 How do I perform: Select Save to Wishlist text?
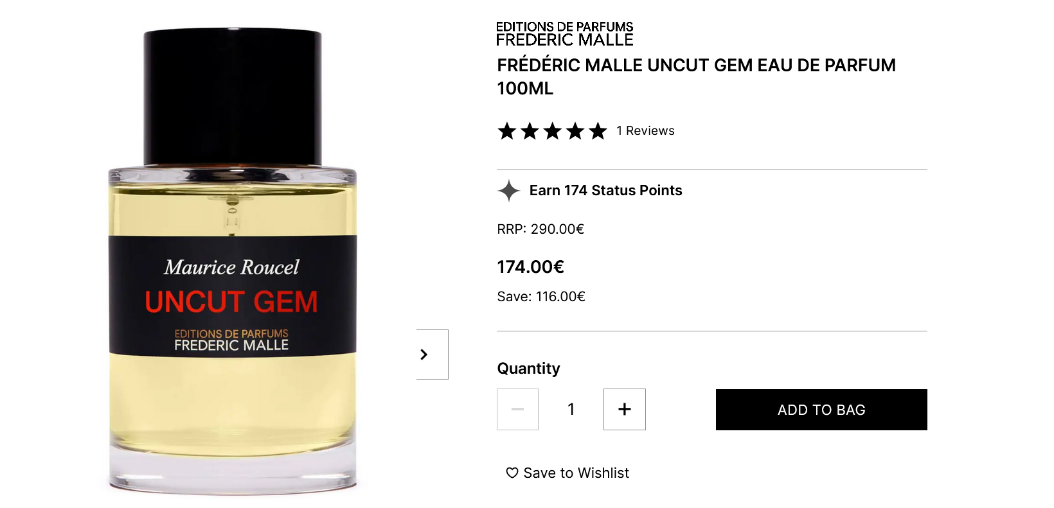[x=576, y=473]
